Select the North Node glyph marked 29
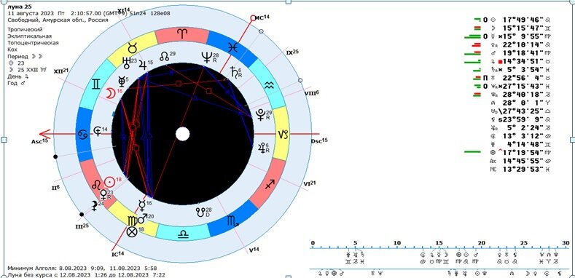The image size is (575, 278). [x=165, y=57]
